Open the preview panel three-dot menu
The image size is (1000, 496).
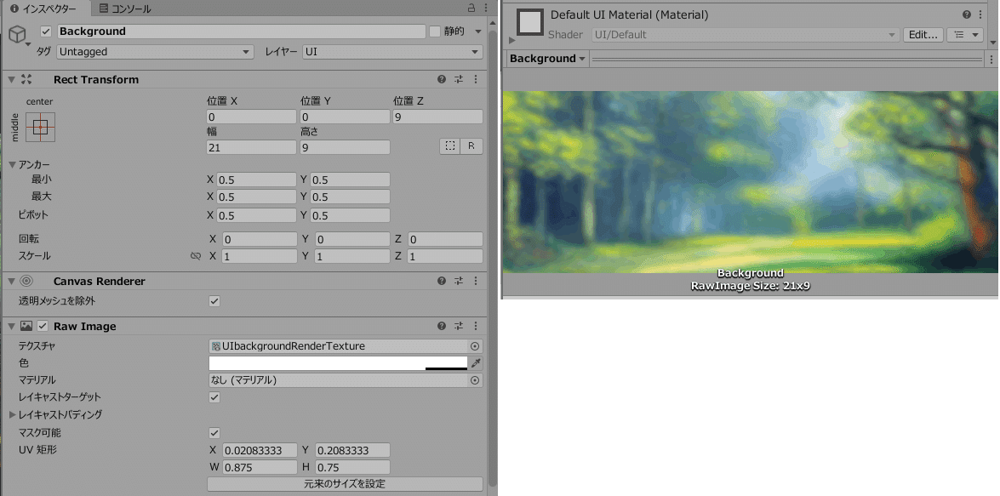991,59
